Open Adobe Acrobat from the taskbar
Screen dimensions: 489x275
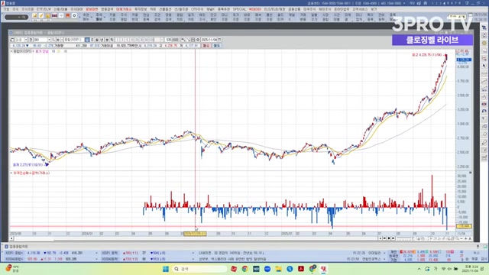[301, 269]
